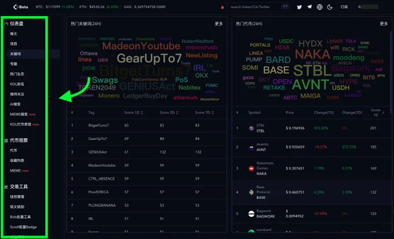Open 更多 link in hot keywords panel
The height and width of the screenshot is (239, 394).
click(x=218, y=24)
